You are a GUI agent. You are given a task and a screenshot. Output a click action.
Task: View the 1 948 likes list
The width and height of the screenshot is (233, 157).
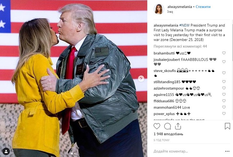(168, 134)
